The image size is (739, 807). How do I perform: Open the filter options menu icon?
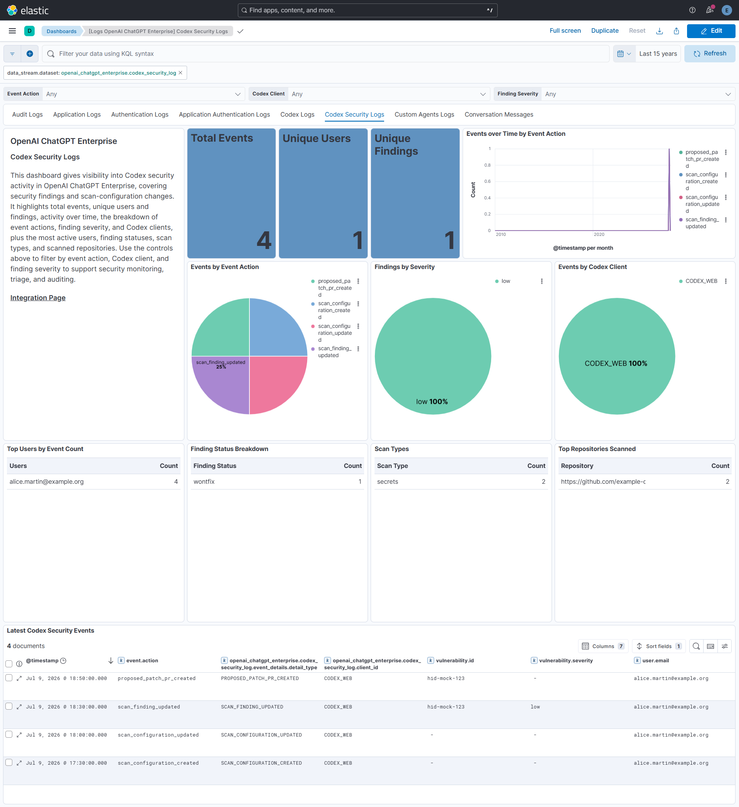12,53
